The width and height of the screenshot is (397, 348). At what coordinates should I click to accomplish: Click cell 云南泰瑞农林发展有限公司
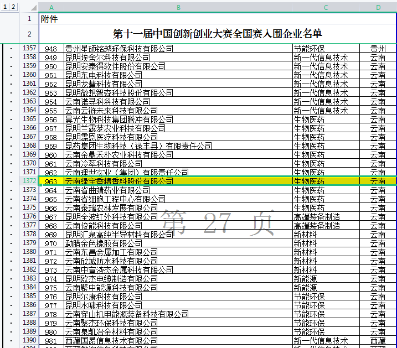pos(178,207)
